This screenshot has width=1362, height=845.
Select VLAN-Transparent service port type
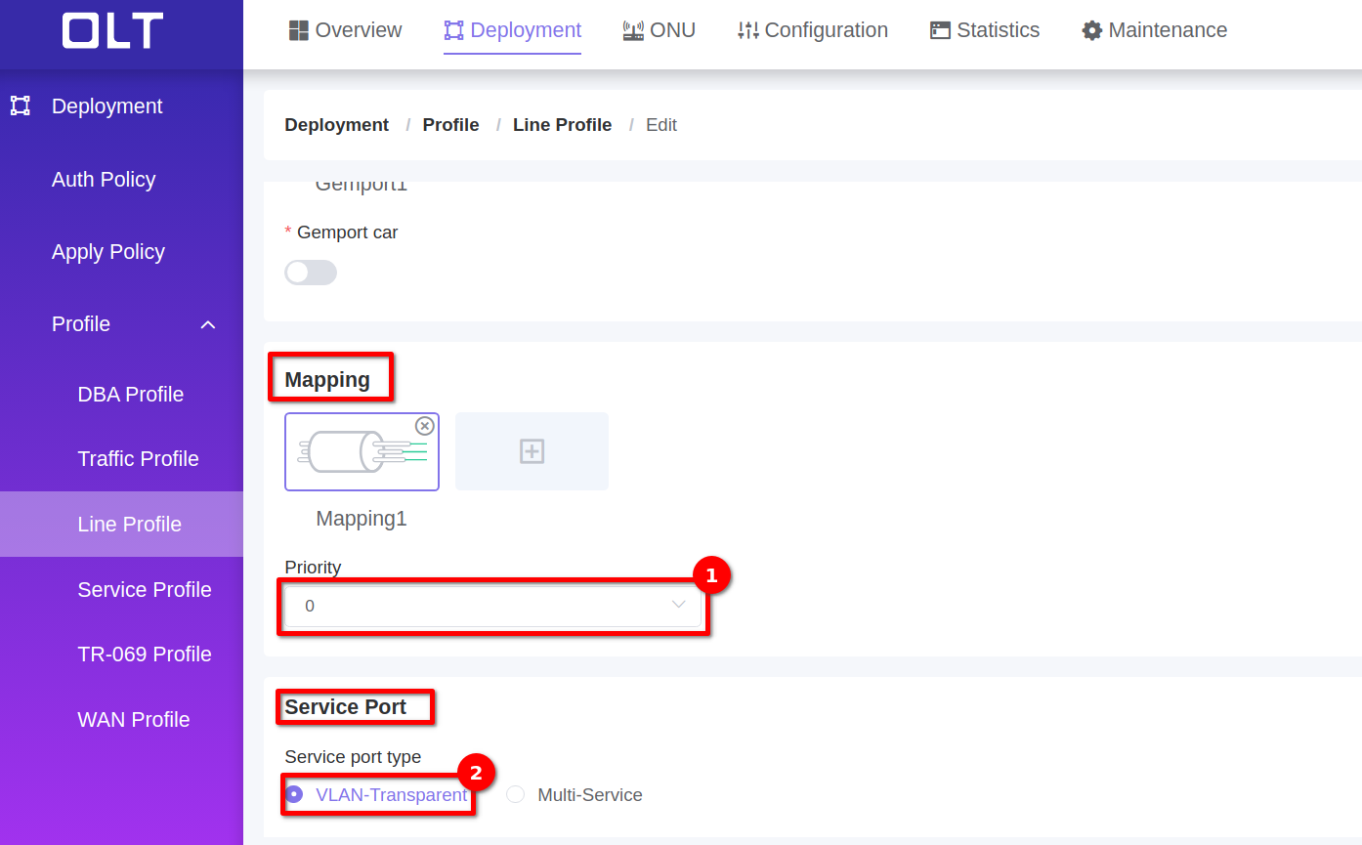(x=294, y=794)
